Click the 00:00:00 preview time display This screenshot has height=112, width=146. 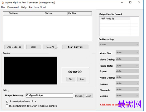[x=75, y=72]
